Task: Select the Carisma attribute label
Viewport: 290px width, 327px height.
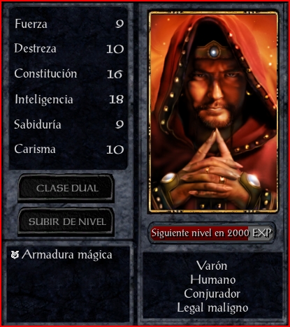Action: pyautogui.click(x=35, y=149)
